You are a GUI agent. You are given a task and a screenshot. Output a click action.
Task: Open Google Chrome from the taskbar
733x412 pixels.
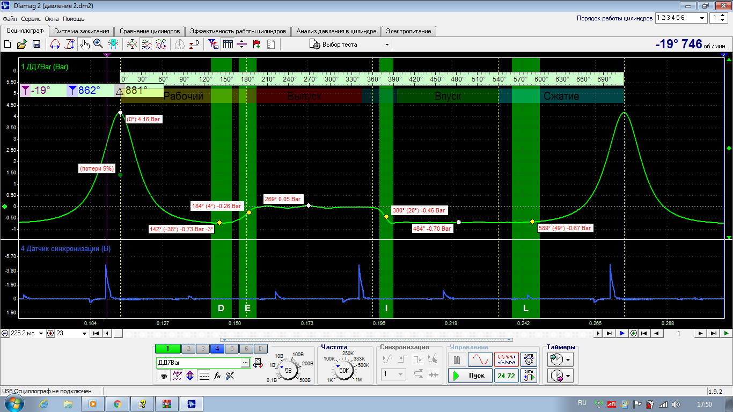click(x=117, y=404)
